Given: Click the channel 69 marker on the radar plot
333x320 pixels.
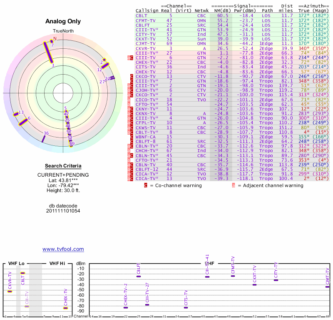Looking at the screenshot, I should pos(72,144).
